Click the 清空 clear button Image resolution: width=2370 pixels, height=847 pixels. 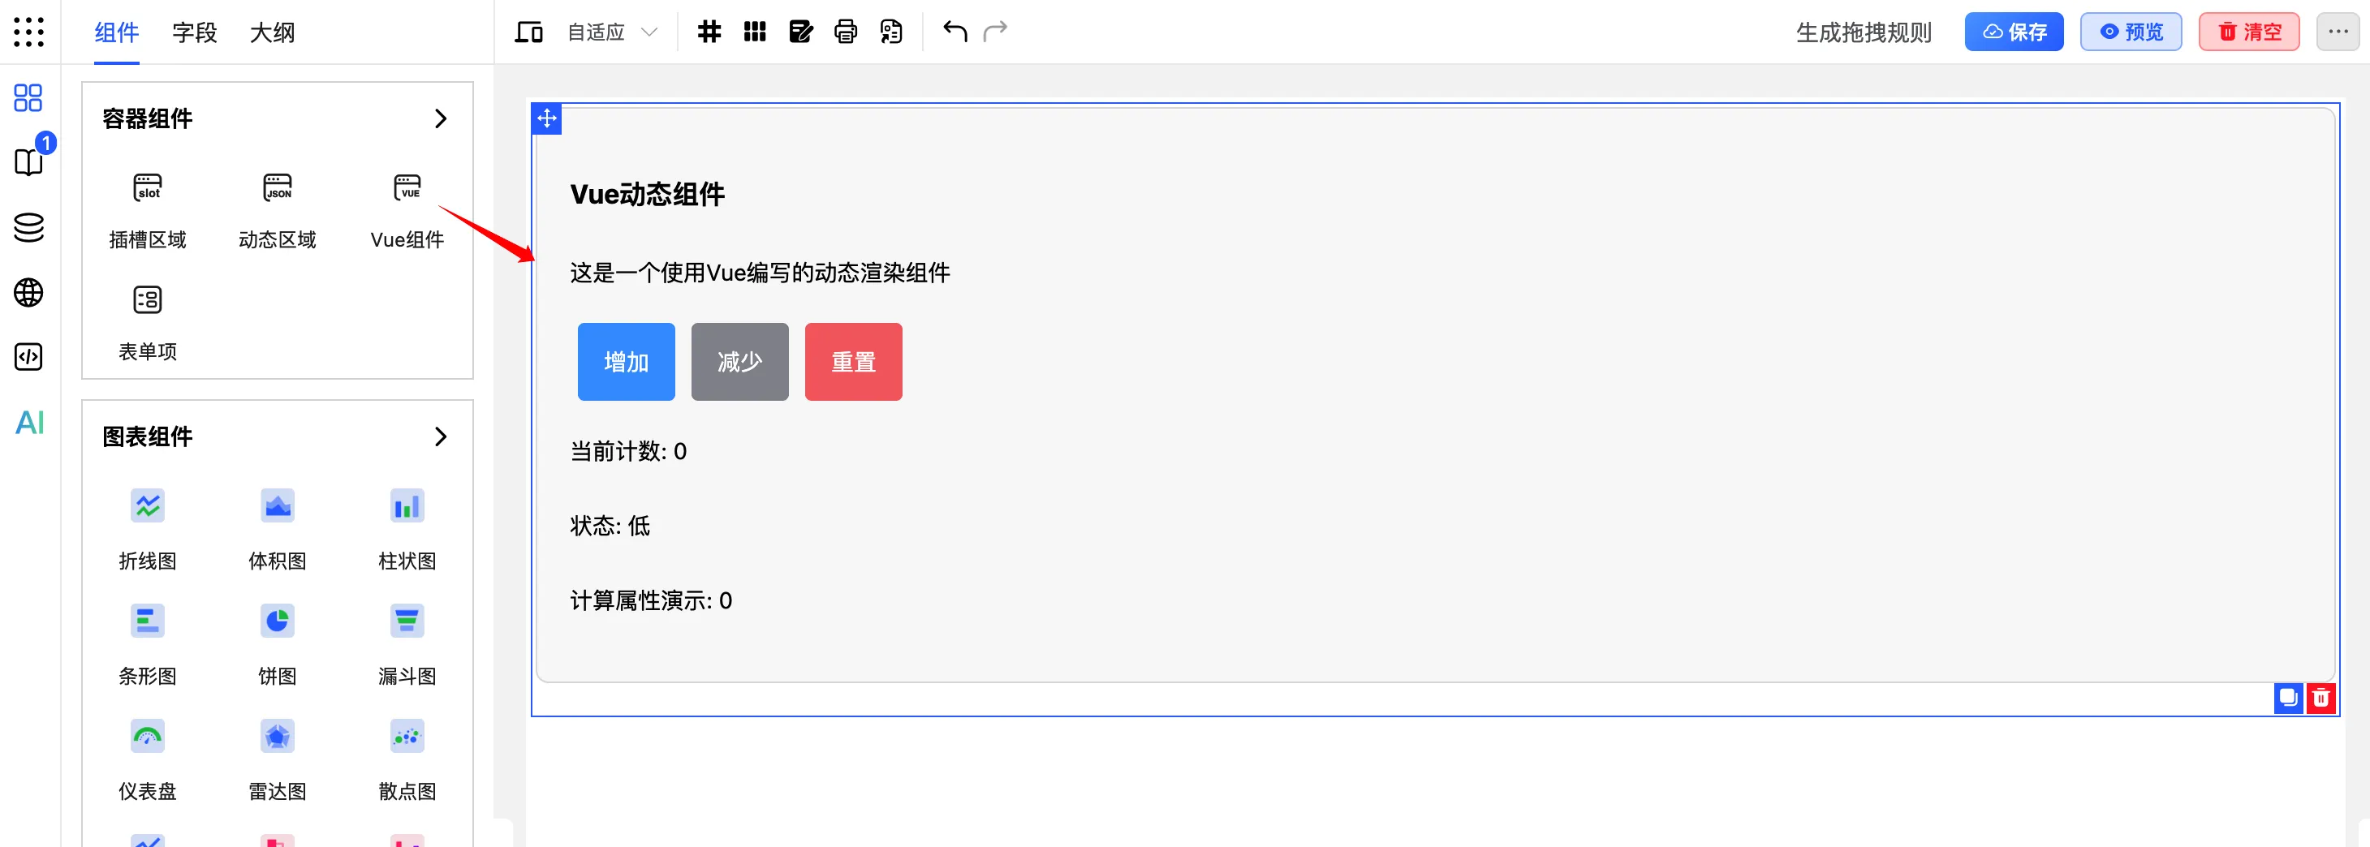pos(2248,32)
